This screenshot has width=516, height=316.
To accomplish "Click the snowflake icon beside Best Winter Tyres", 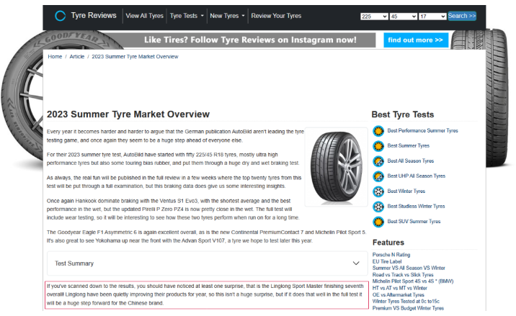I will pyautogui.click(x=378, y=191).
